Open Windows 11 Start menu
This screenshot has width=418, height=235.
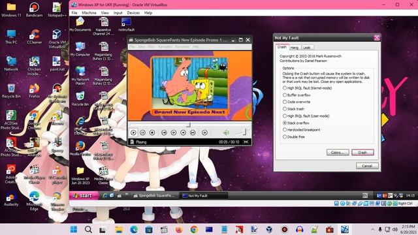pyautogui.click(x=74, y=229)
